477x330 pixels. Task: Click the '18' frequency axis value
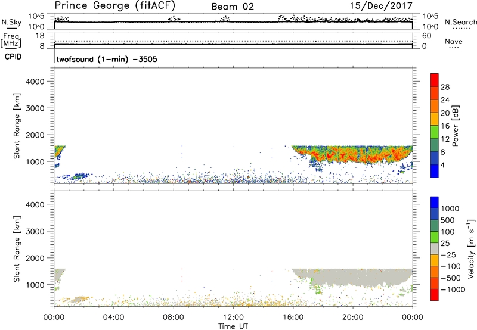pos(40,36)
